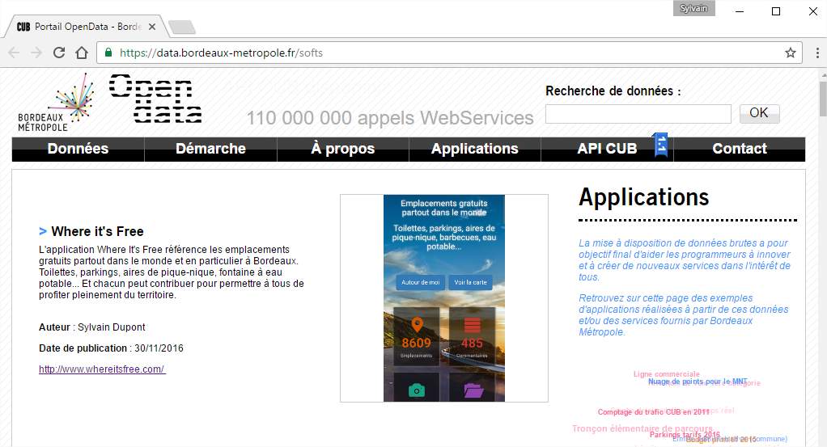Open the Ligne commerciale tag
This screenshot has width=827, height=447.
coord(667,373)
